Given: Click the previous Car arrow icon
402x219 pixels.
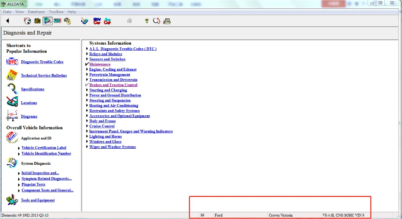Looking at the screenshot, I should click(x=107, y=21).
